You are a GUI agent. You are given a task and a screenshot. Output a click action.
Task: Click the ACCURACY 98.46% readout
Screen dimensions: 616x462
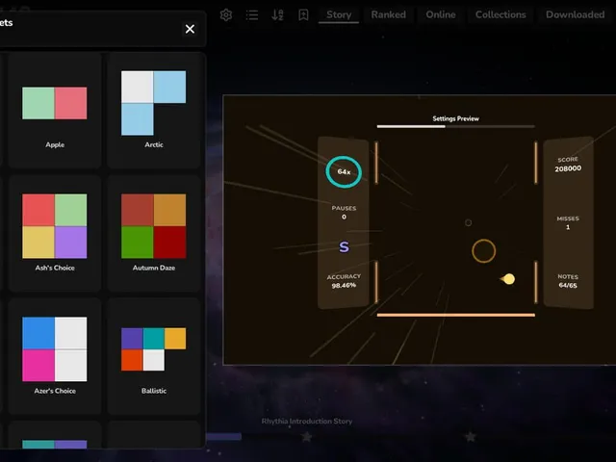point(344,281)
